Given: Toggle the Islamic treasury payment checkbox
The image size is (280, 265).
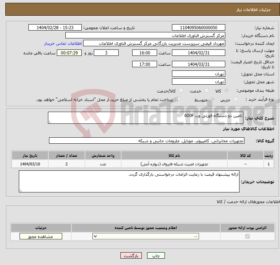Looking at the screenshot, I should coord(178,99).
